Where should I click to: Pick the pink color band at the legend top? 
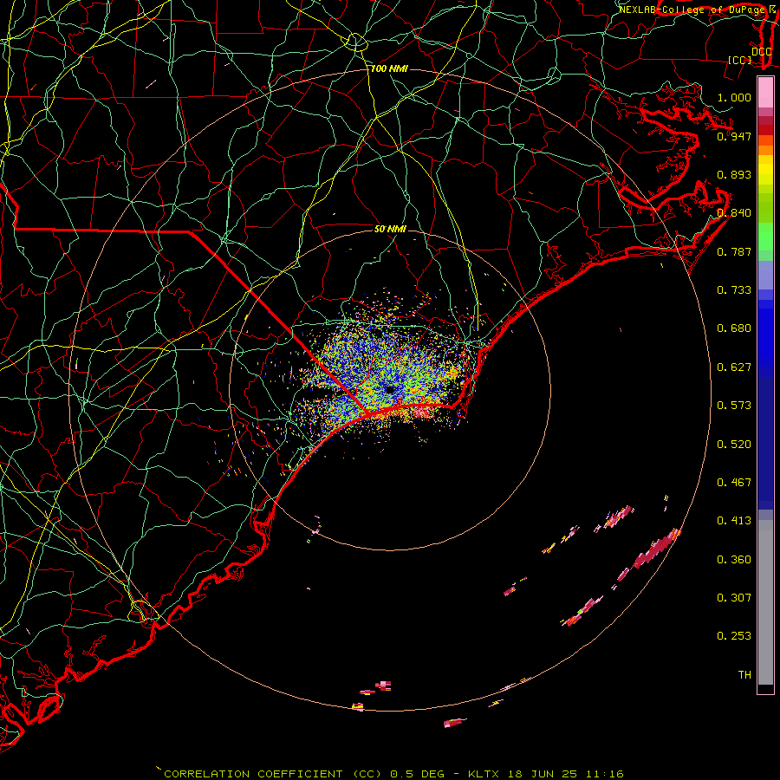[765, 93]
